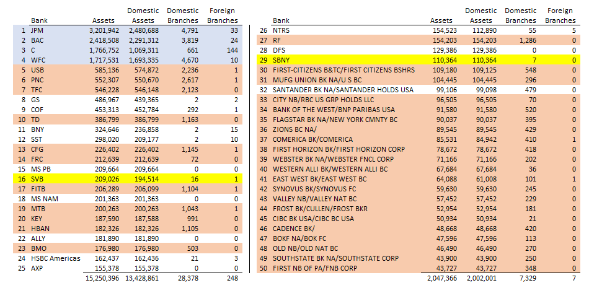Click CFG domestic branches 1,145
Screen dimensions: 589x288
coord(189,149)
